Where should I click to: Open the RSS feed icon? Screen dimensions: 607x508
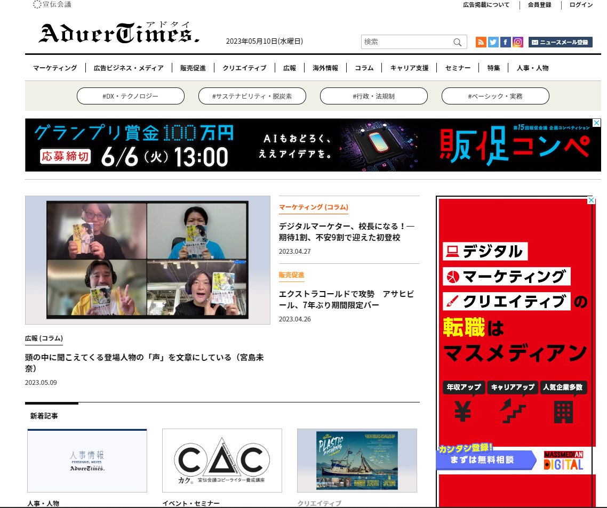481,42
